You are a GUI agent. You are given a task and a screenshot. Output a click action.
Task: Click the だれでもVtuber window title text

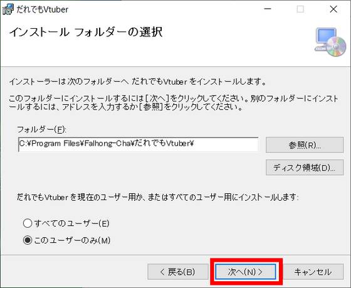43,9
